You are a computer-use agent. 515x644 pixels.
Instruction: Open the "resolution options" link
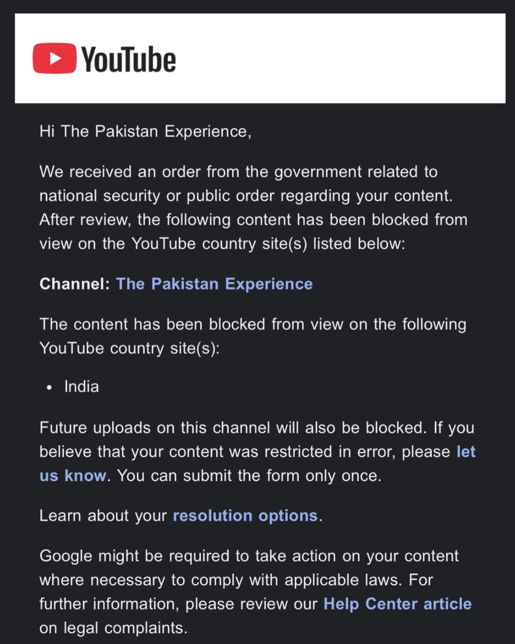[245, 516]
